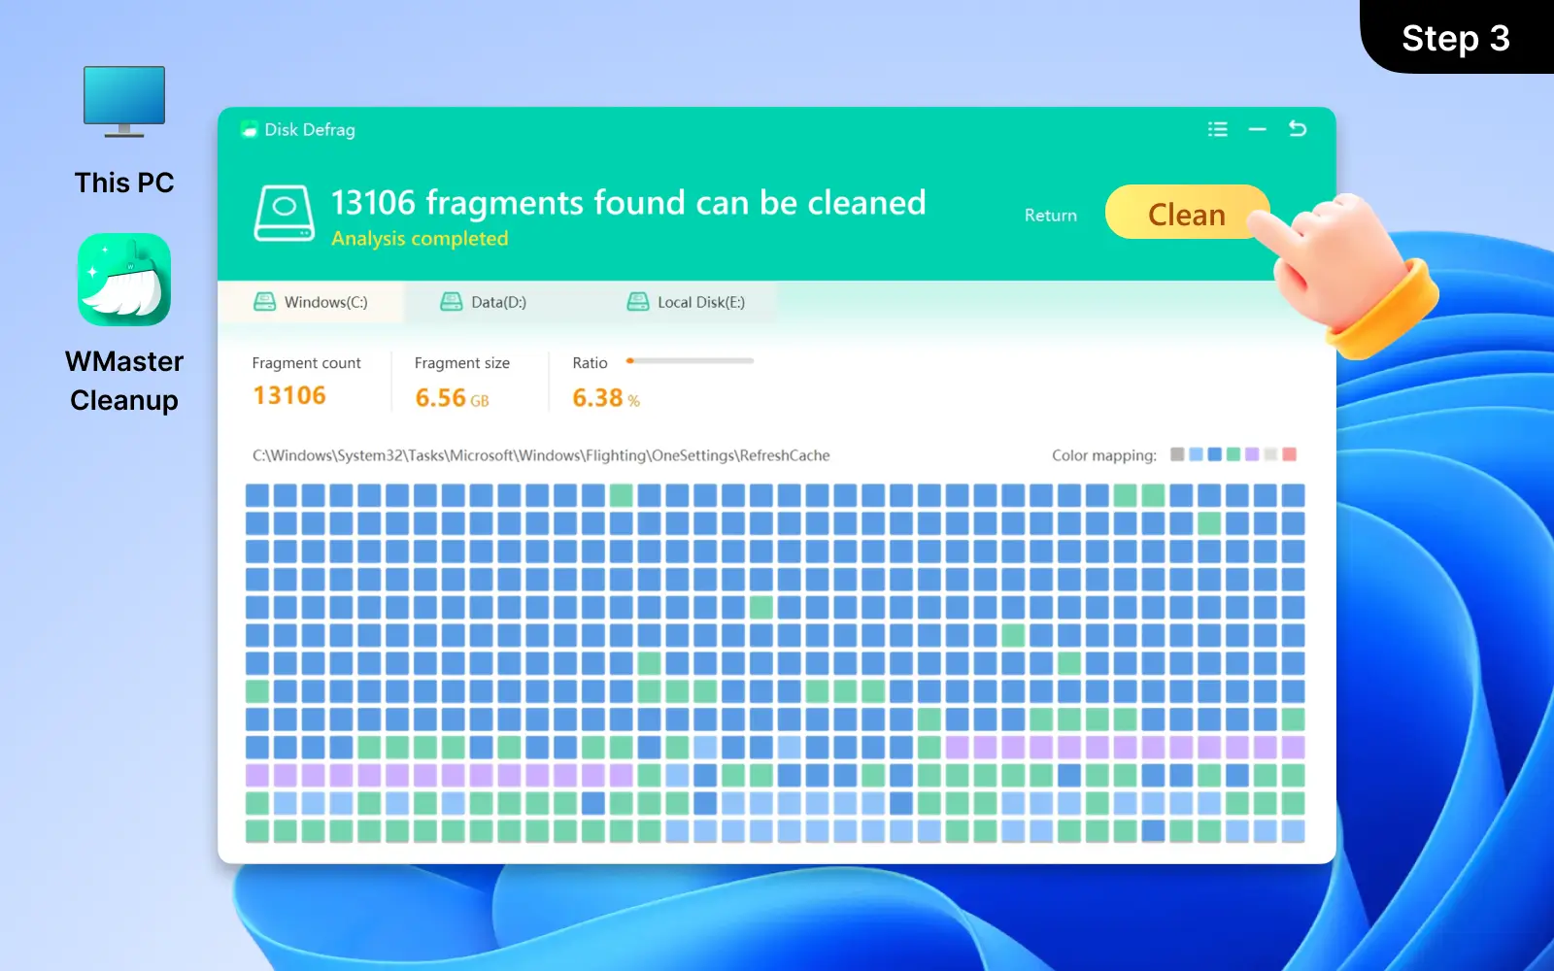The height and width of the screenshot is (971, 1554).
Task: Click the disk drive icon next to fragments message
Action: click(286, 212)
